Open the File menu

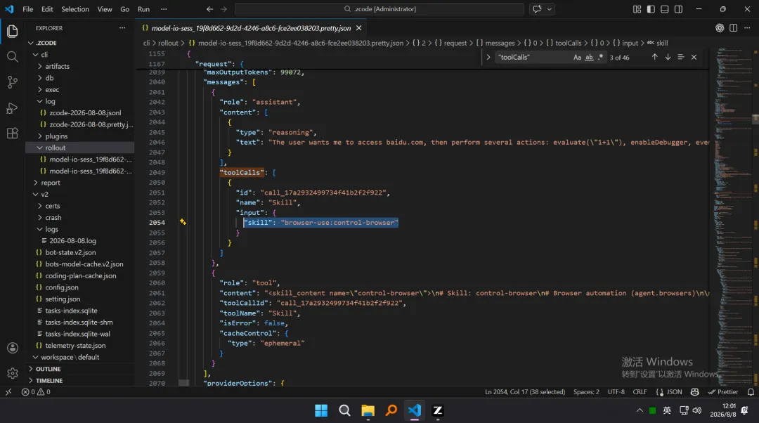click(x=28, y=9)
